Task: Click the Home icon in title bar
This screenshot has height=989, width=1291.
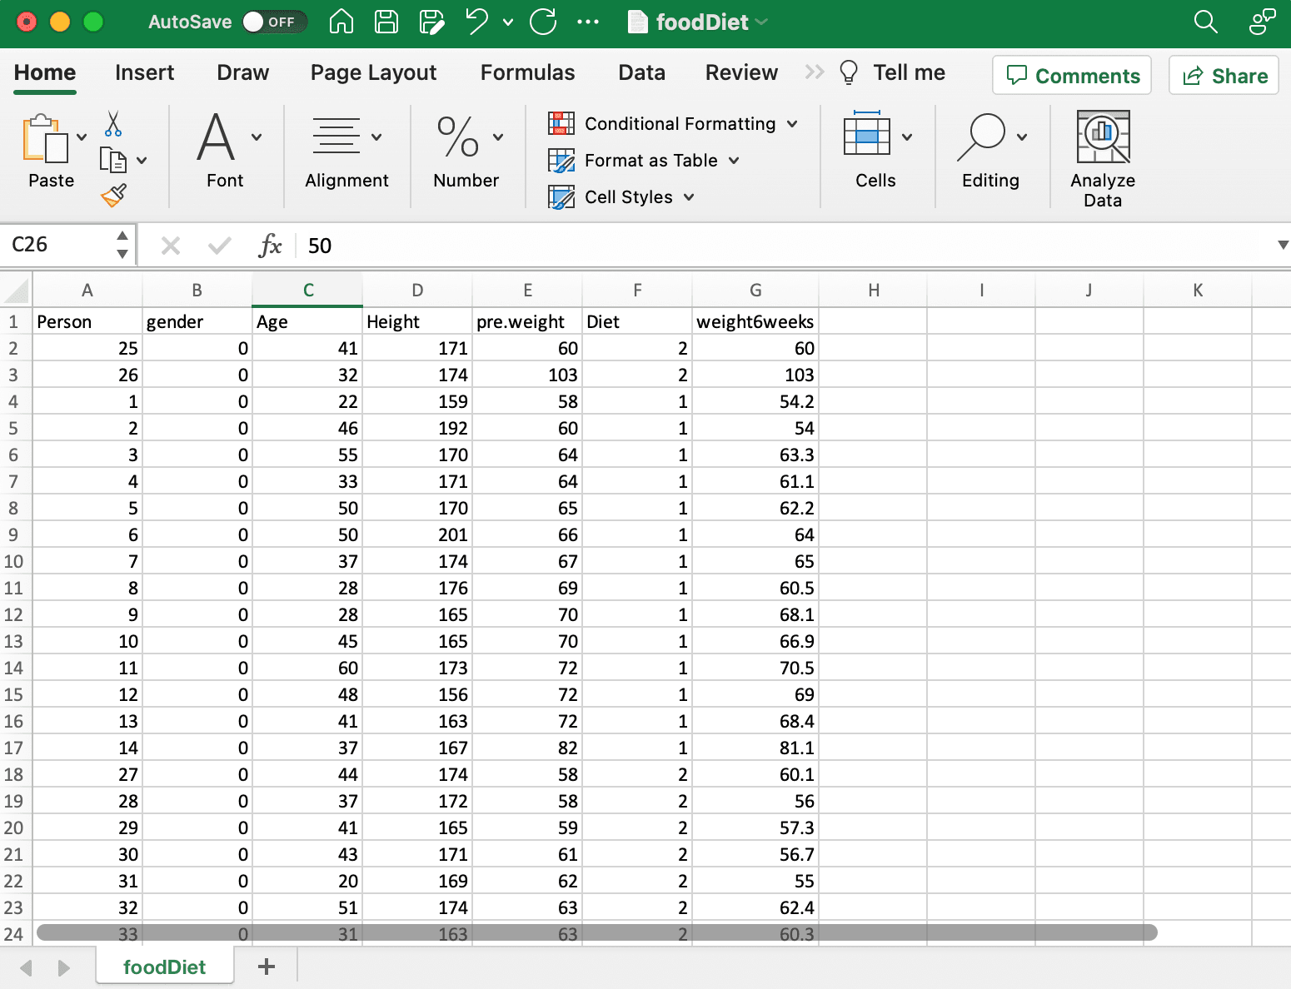Action: pos(341,22)
